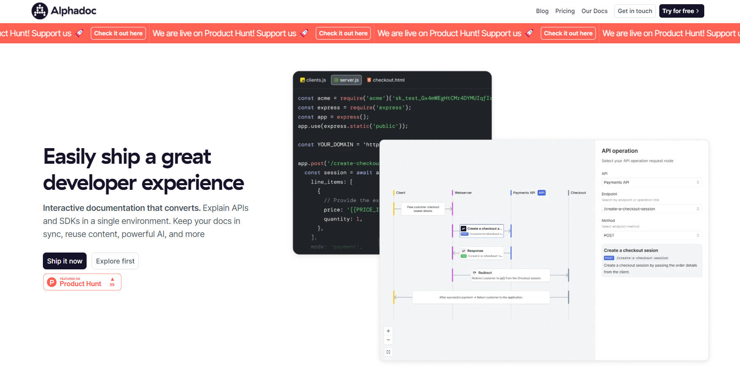Switch to the checkout.html tab

(x=386, y=80)
